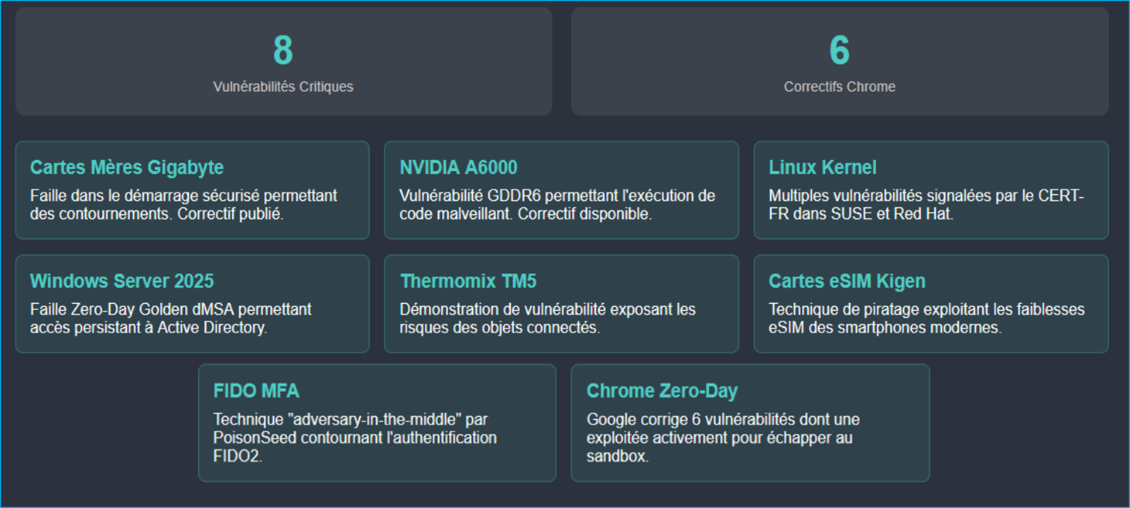The width and height of the screenshot is (1130, 508).
Task: Click the Correctifs Chrome label
Action: coord(840,87)
